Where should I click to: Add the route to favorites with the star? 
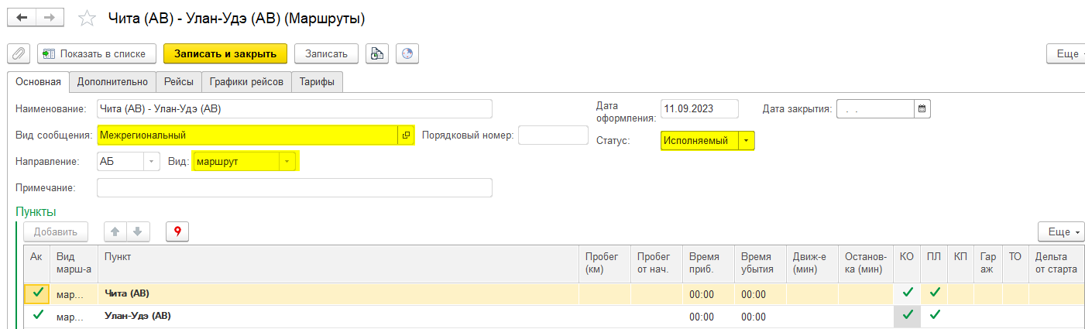click(x=88, y=18)
